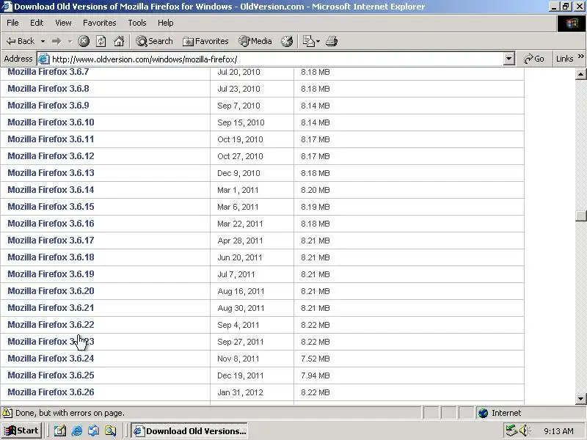The height and width of the screenshot is (440, 587).
Task: Open the Search pane
Action: pos(154,41)
